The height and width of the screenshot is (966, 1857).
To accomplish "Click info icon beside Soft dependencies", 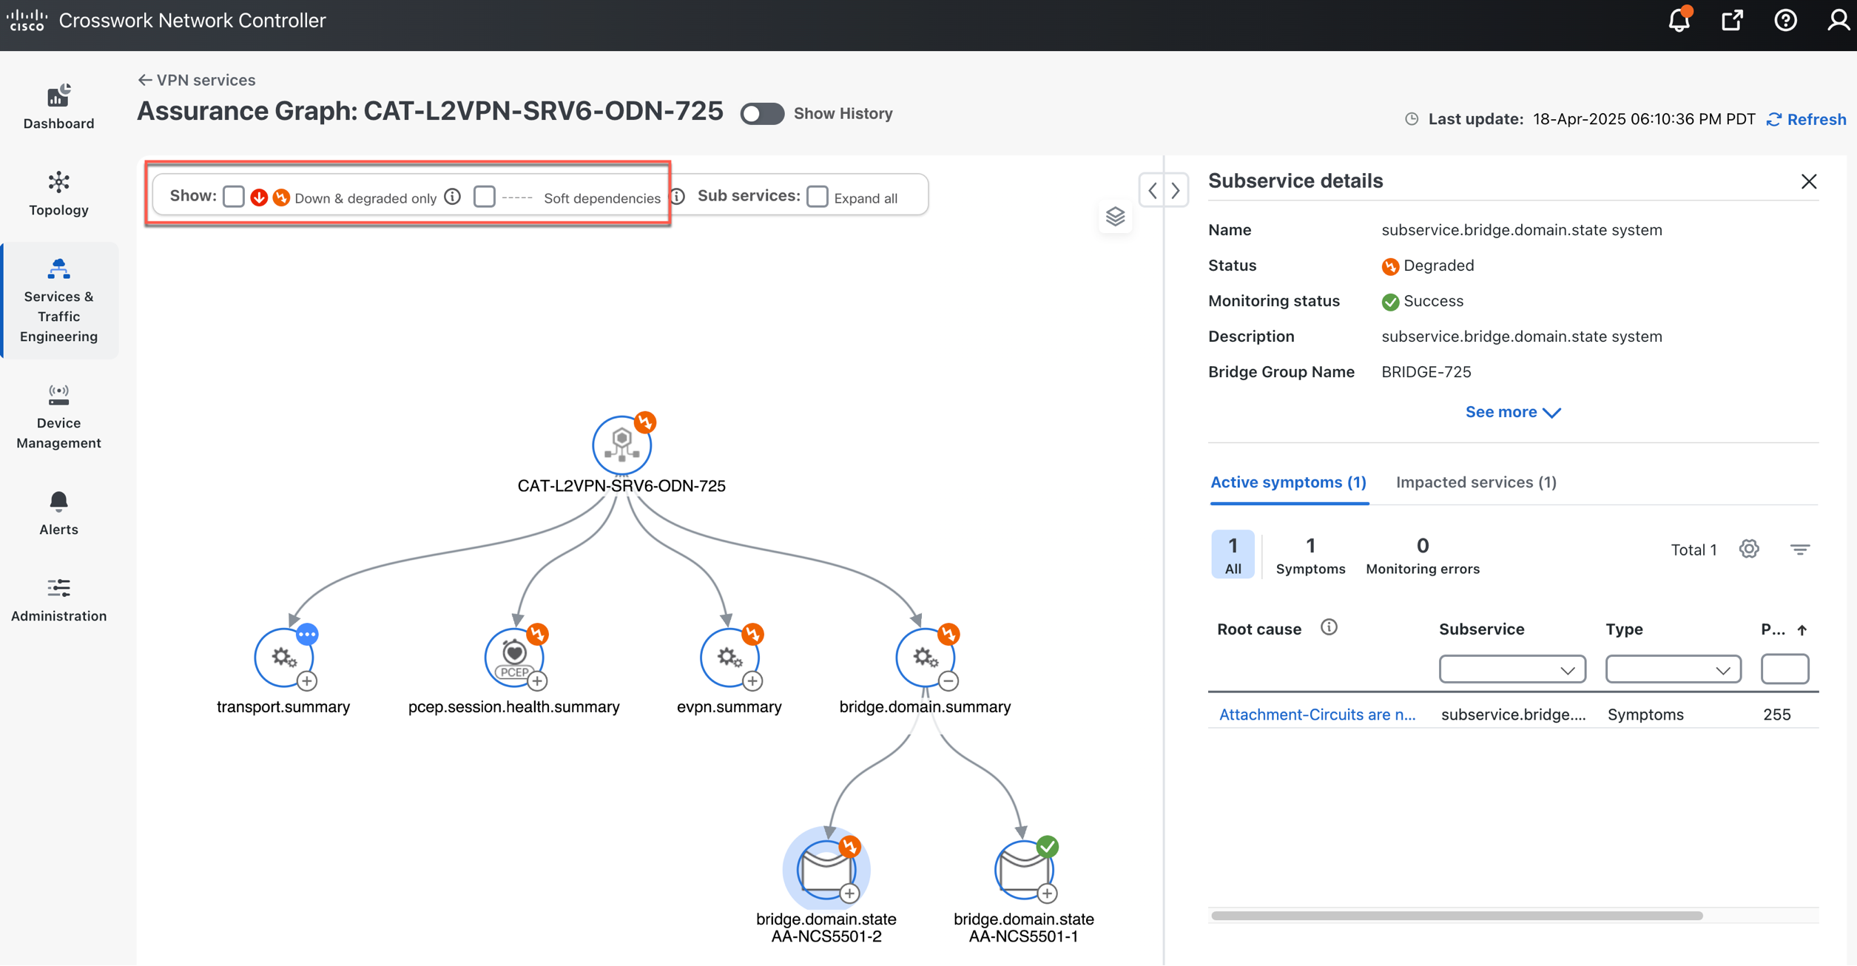I will [678, 197].
